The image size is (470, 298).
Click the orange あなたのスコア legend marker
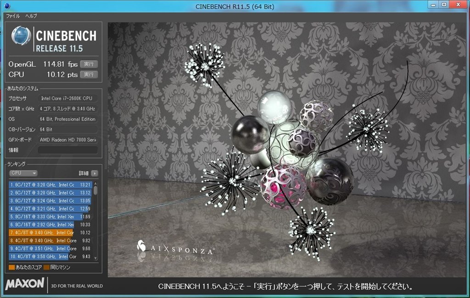point(12,267)
